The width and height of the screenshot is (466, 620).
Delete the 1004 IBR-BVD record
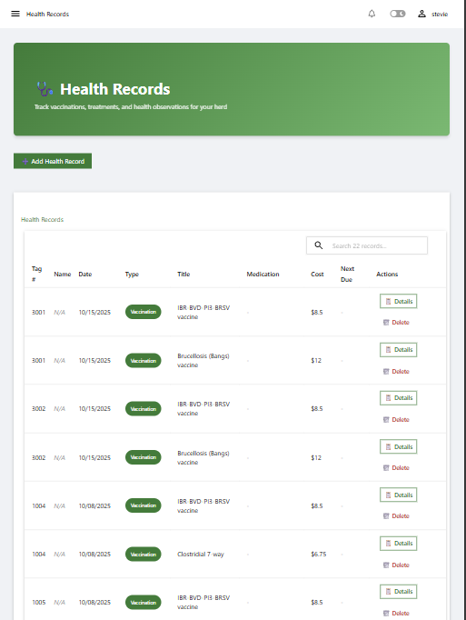pos(396,516)
